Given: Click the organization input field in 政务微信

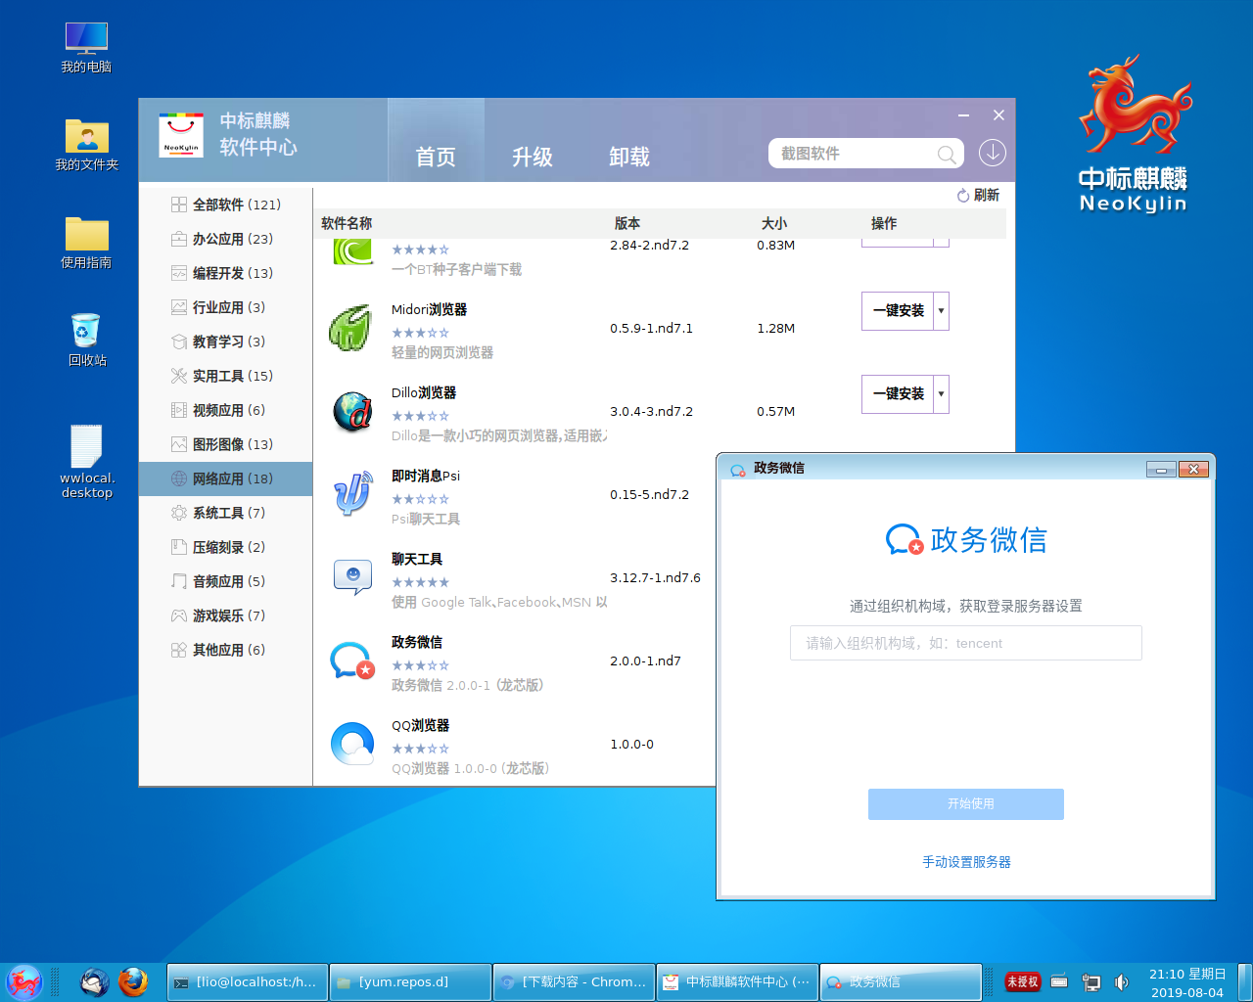Looking at the screenshot, I should (x=966, y=643).
